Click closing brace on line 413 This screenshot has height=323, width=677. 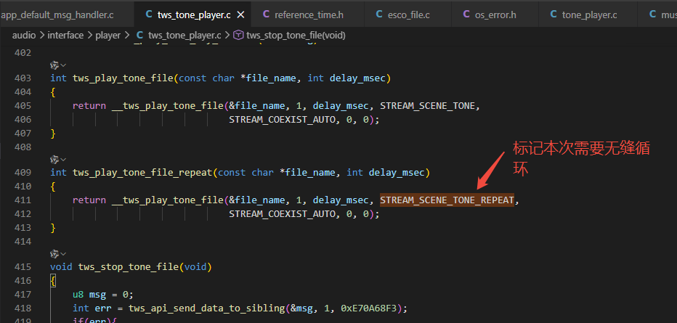pos(53,228)
